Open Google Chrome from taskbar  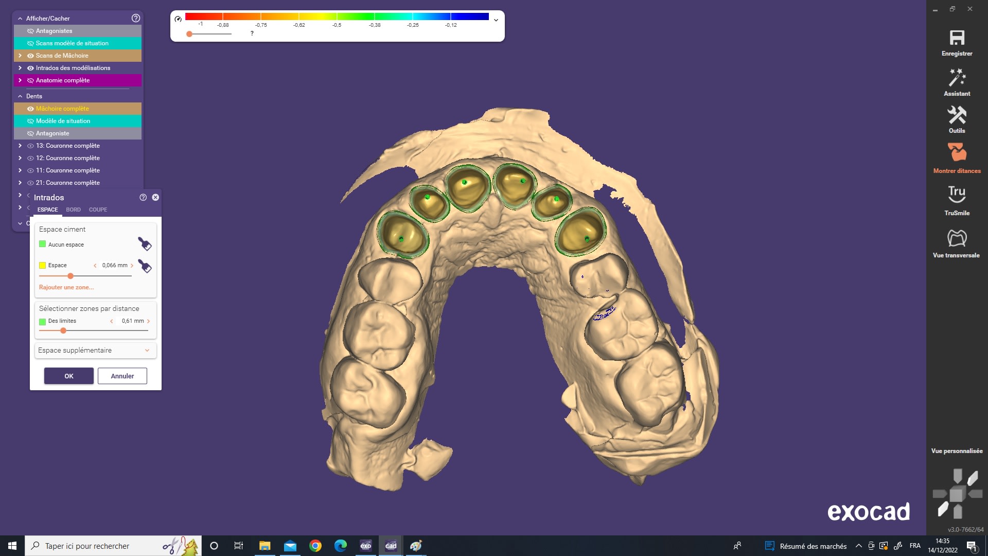315,546
